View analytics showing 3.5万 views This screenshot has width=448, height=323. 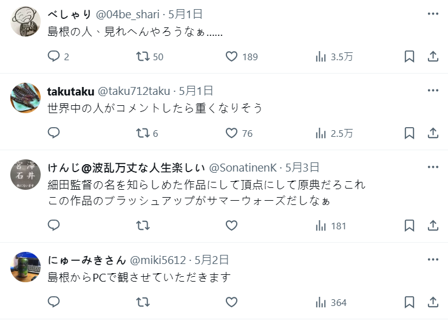(x=321, y=57)
